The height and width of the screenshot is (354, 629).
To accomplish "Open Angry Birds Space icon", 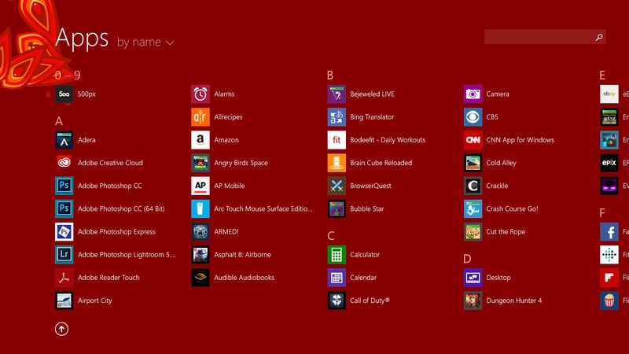I will 200,163.
